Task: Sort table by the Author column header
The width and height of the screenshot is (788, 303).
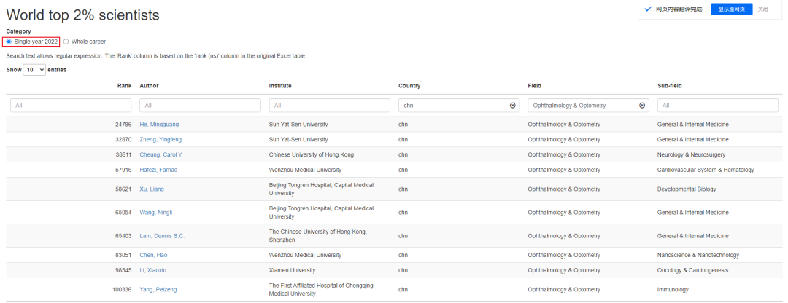Action: tap(149, 86)
